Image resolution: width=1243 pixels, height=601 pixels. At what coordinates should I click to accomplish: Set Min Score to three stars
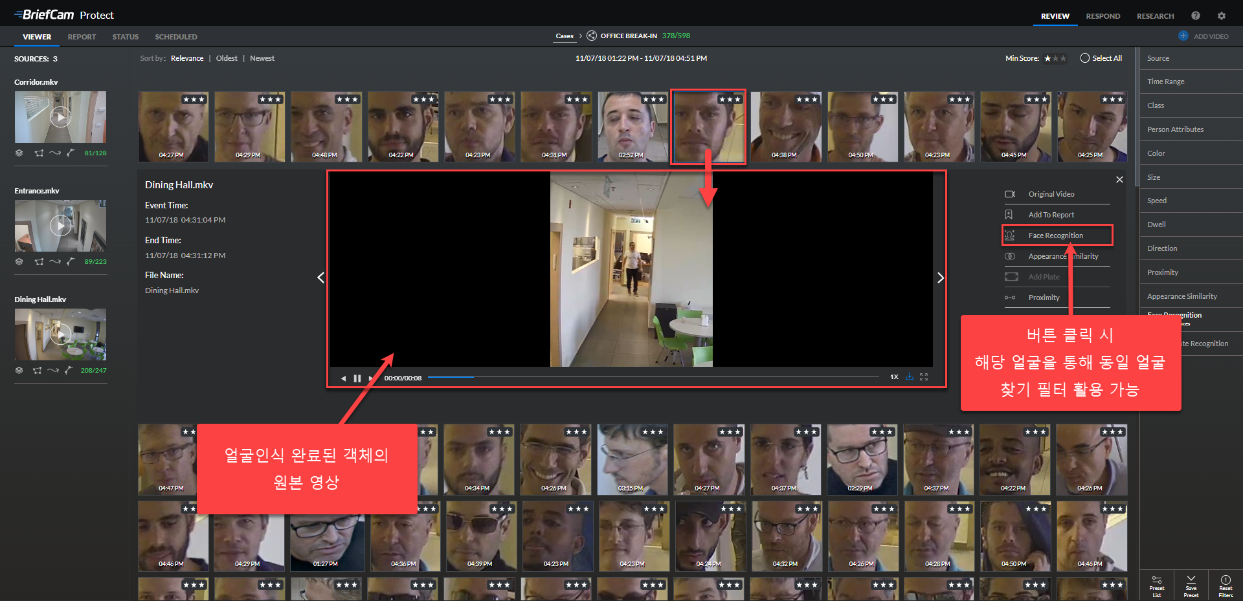point(1063,59)
